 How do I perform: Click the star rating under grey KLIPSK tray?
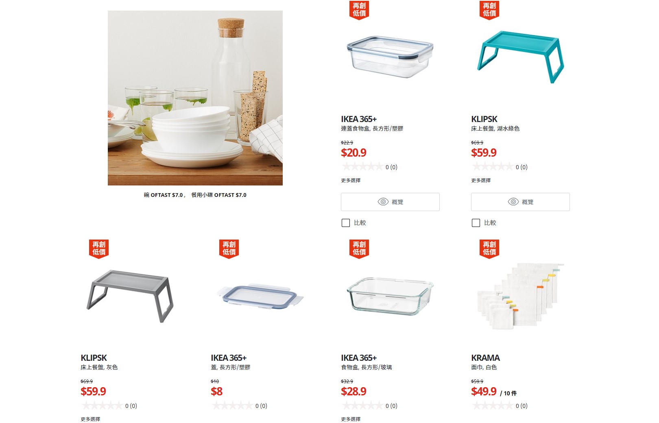click(x=102, y=406)
